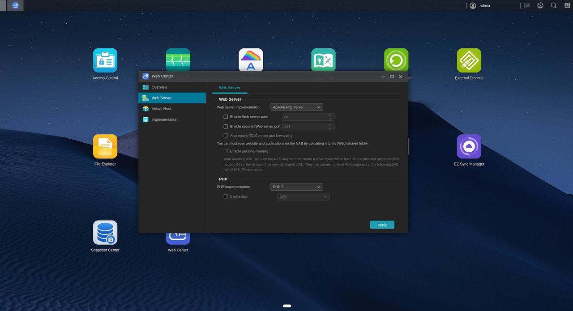This screenshot has height=311, width=573.
Task: Launch EZ Sync Manager
Action: (x=469, y=146)
